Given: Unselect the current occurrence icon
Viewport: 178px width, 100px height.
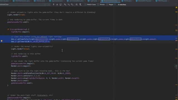Looking at the screenshot, I should click(x=69, y=4).
